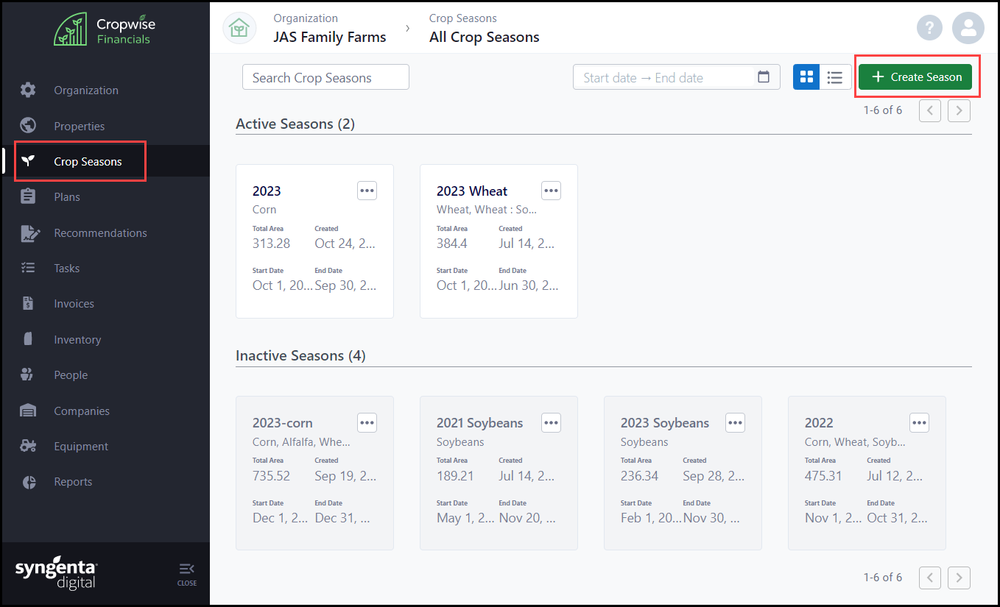This screenshot has width=1000, height=607.
Task: Click the Search Crop Seasons field
Action: coord(325,77)
